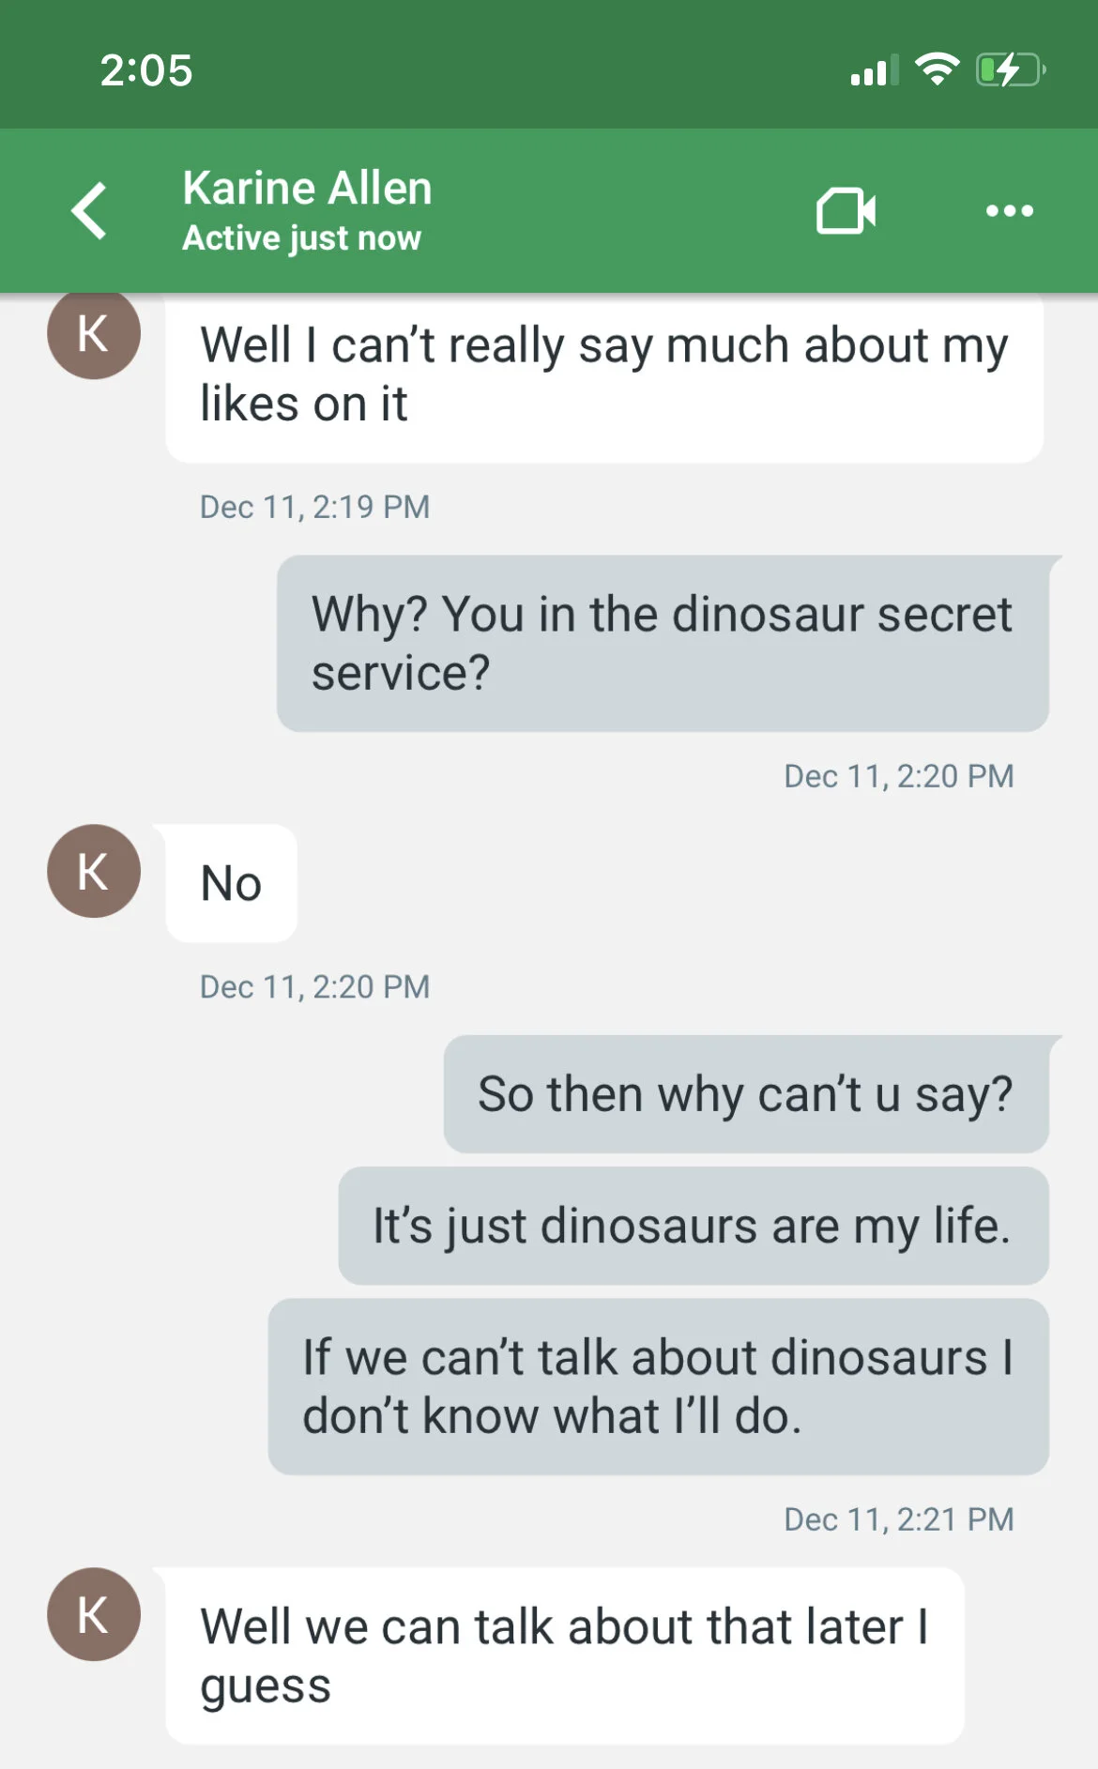Open Karine Allen's contact name in the header
The image size is (1098, 1769).
pyautogui.click(x=307, y=188)
